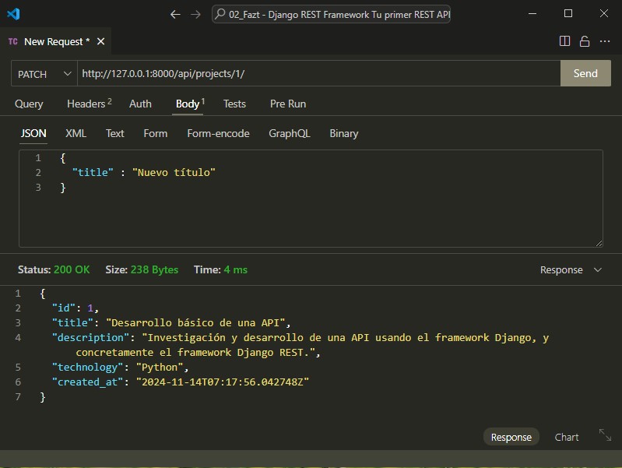Select Text body type

pyautogui.click(x=114, y=133)
